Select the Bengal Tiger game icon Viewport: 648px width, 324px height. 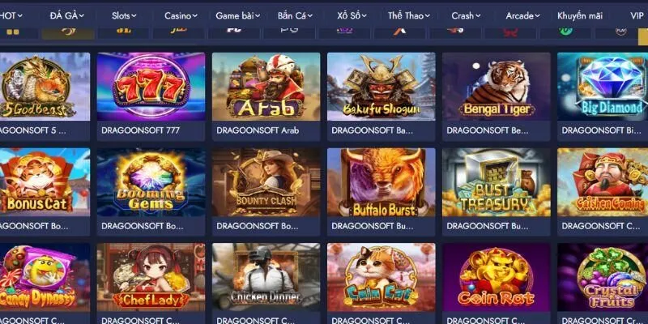point(497,87)
